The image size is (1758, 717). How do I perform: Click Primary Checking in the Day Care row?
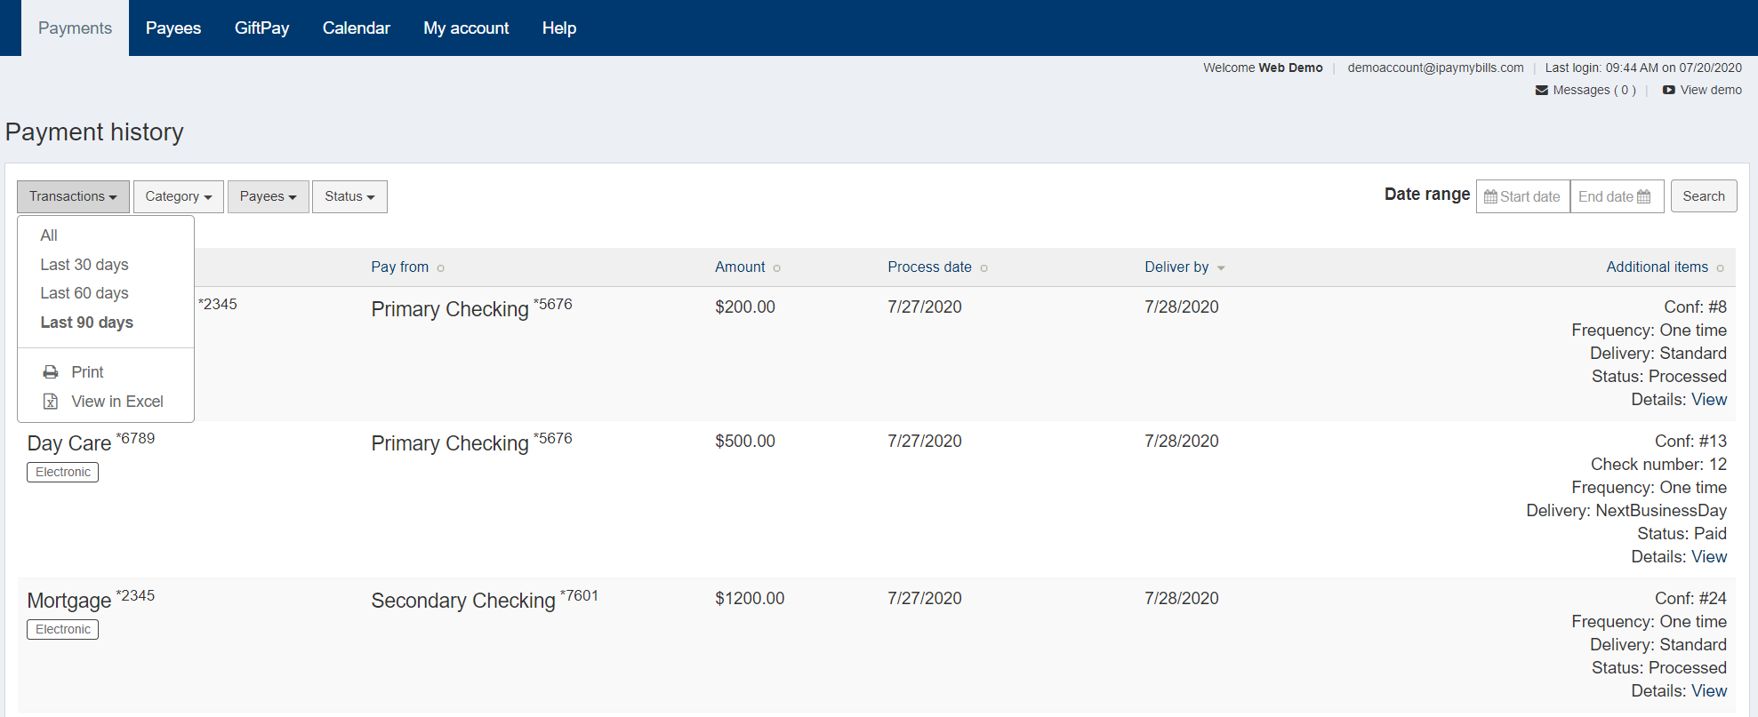tap(450, 443)
